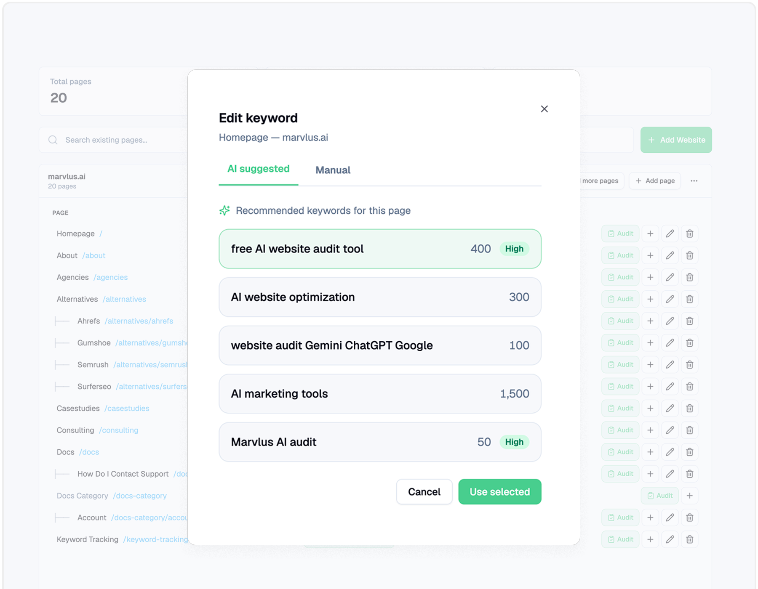Screen dimensions: 758x589
Task: Open the /agencies page link
Action: coord(110,277)
